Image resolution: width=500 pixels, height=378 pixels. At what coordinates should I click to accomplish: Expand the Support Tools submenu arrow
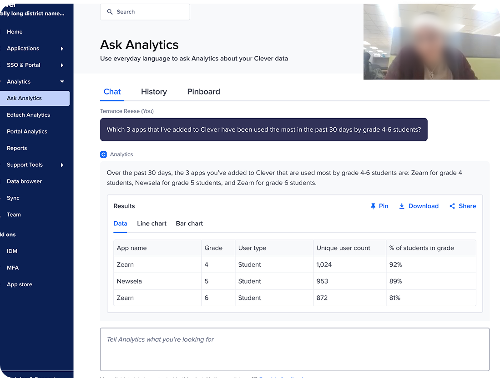point(62,164)
